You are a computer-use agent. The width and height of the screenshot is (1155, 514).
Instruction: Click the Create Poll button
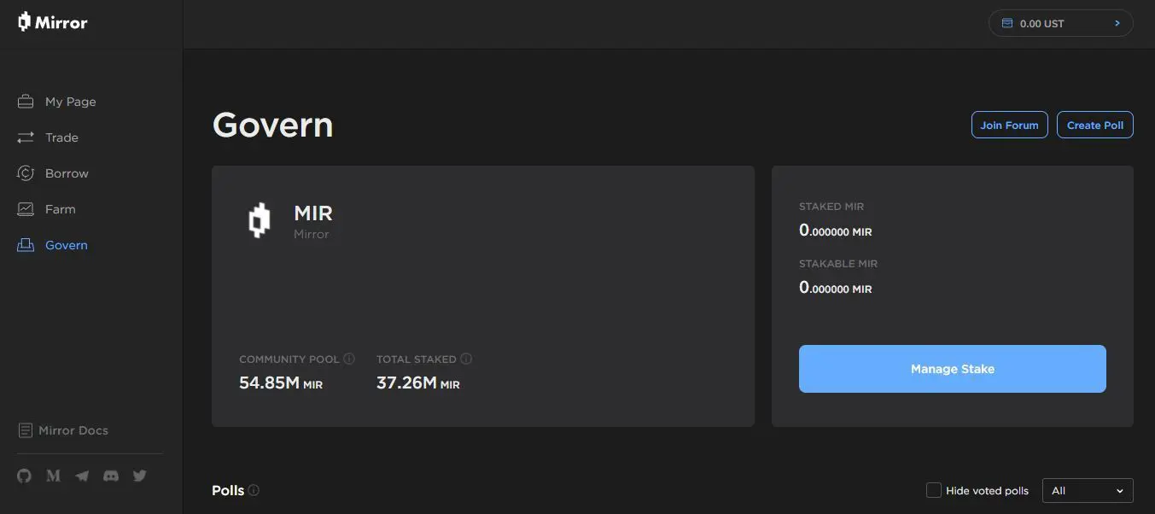click(1095, 125)
